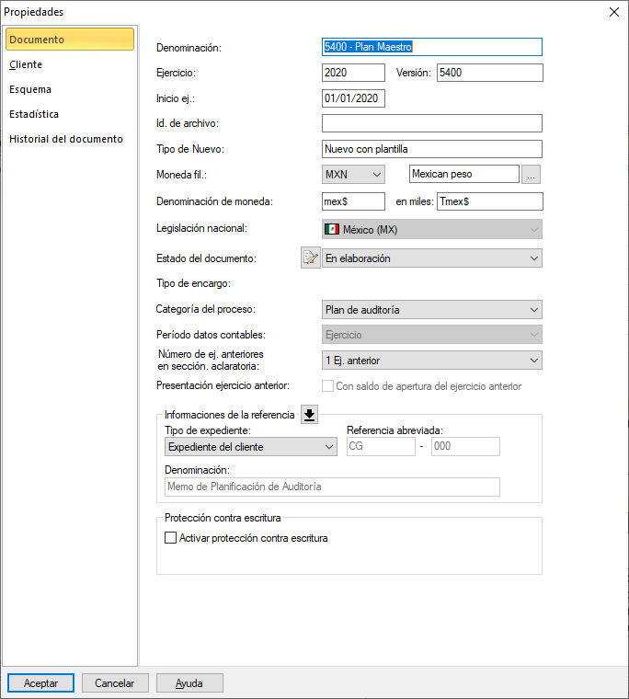Click the Memo de Planificación de Auditoría field
This screenshot has width=629, height=699.
[x=332, y=487]
